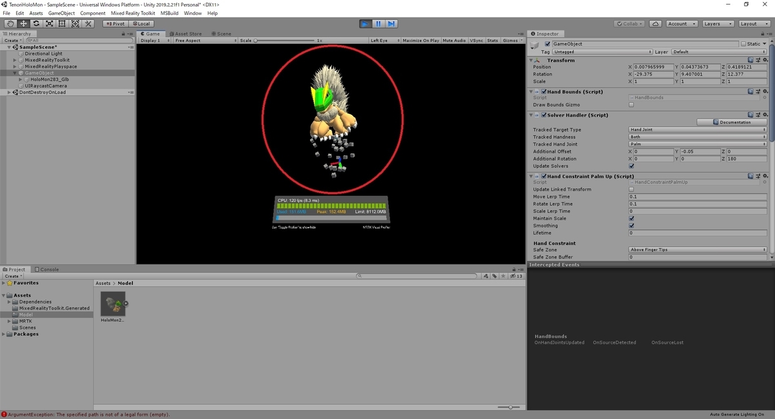
Task: Select the Move tool in the toolbar
Action: (x=23, y=24)
